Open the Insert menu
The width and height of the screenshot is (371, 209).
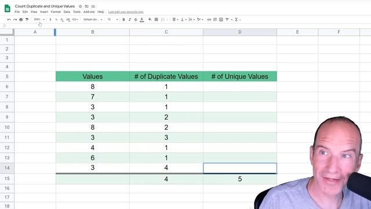[x=44, y=12]
